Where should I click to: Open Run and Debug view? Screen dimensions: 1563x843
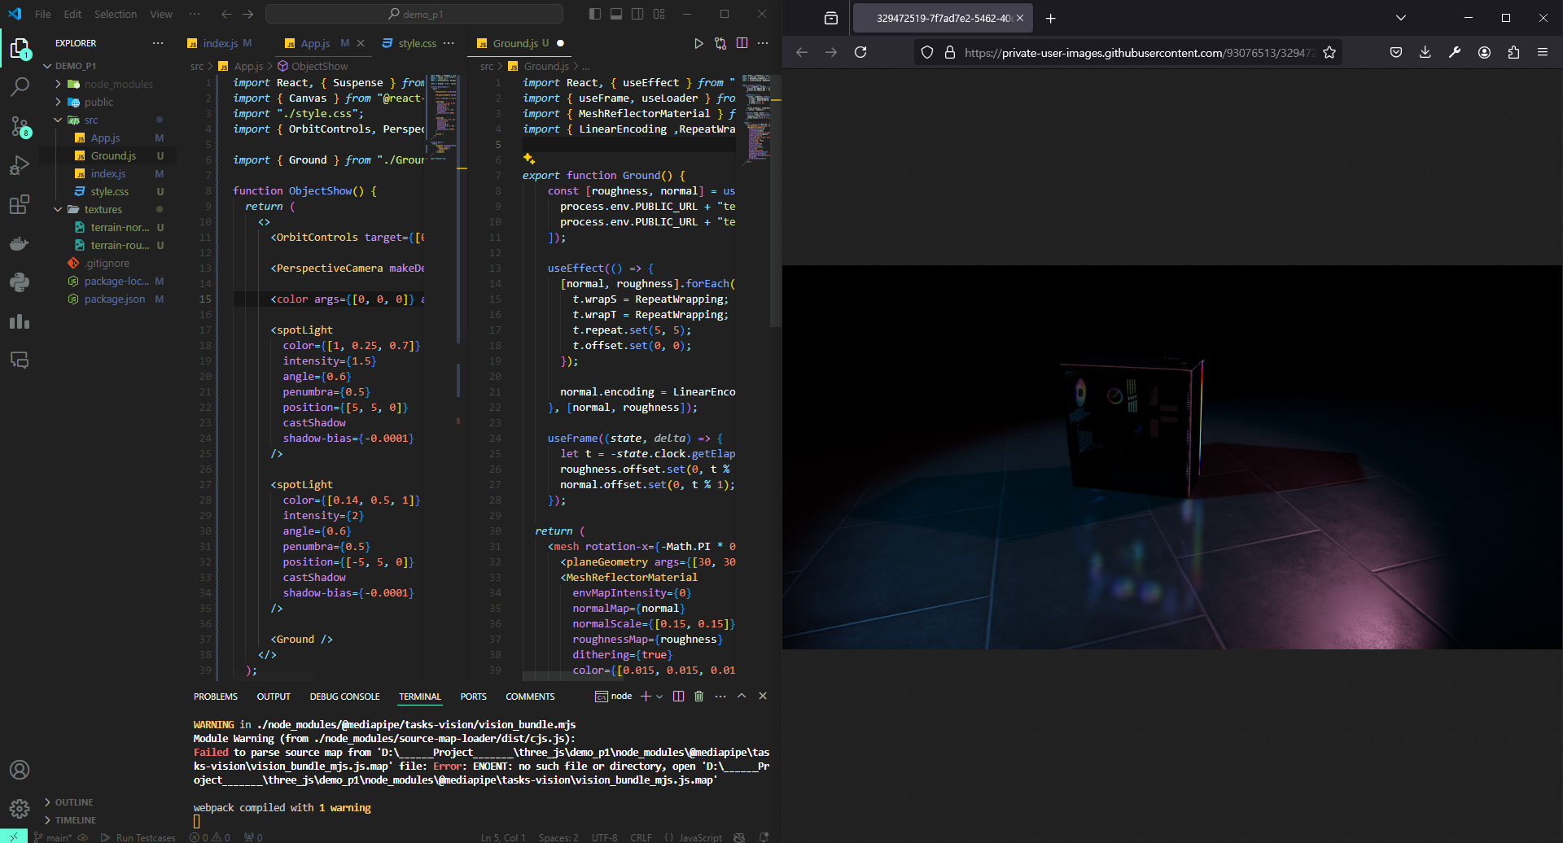(20, 165)
